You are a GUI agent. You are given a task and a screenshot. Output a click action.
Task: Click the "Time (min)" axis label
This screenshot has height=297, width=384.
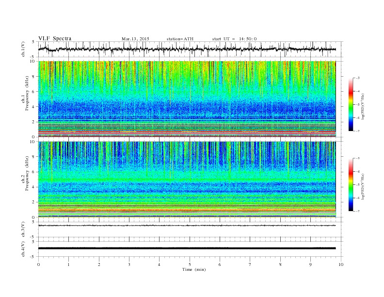click(194, 269)
